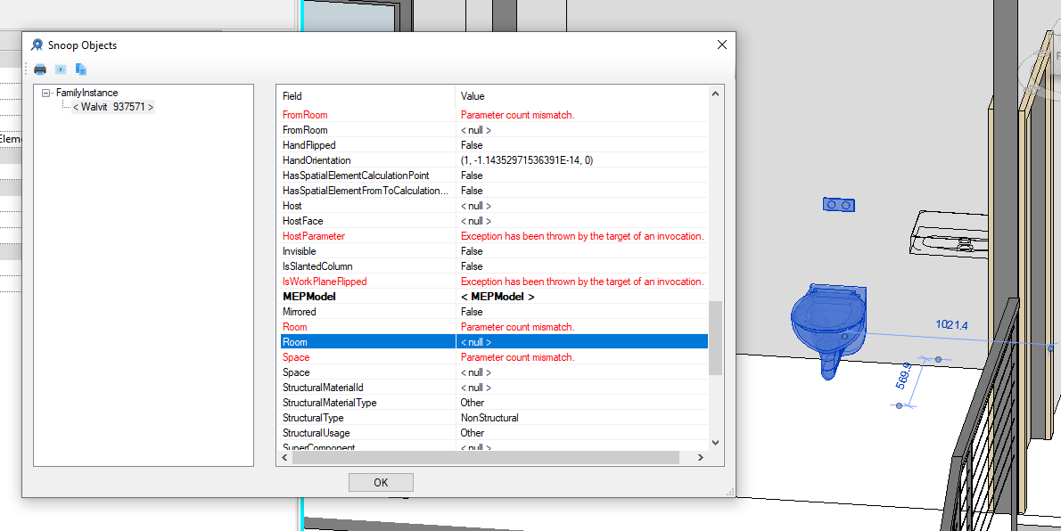This screenshot has width=1061, height=531.
Task: Click the Value column header
Action: click(473, 95)
